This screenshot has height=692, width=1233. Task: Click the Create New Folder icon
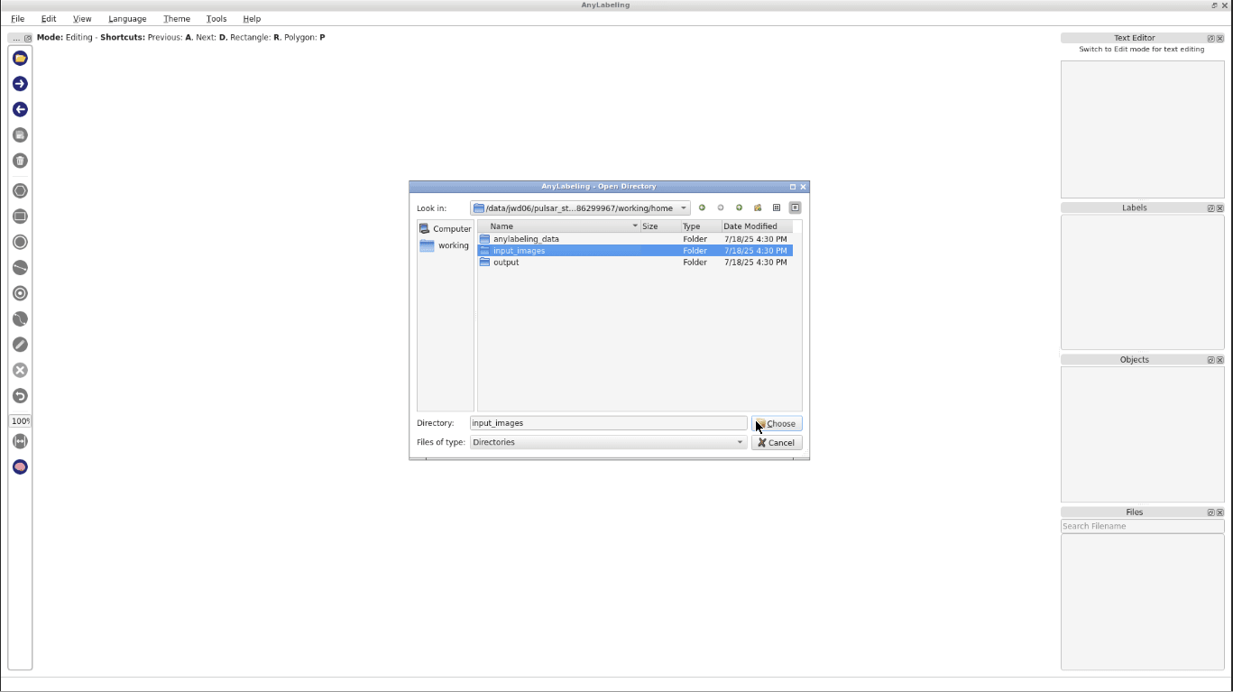[x=758, y=208]
